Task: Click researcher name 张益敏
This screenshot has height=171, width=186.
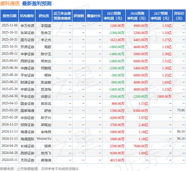Action: tap(46, 82)
